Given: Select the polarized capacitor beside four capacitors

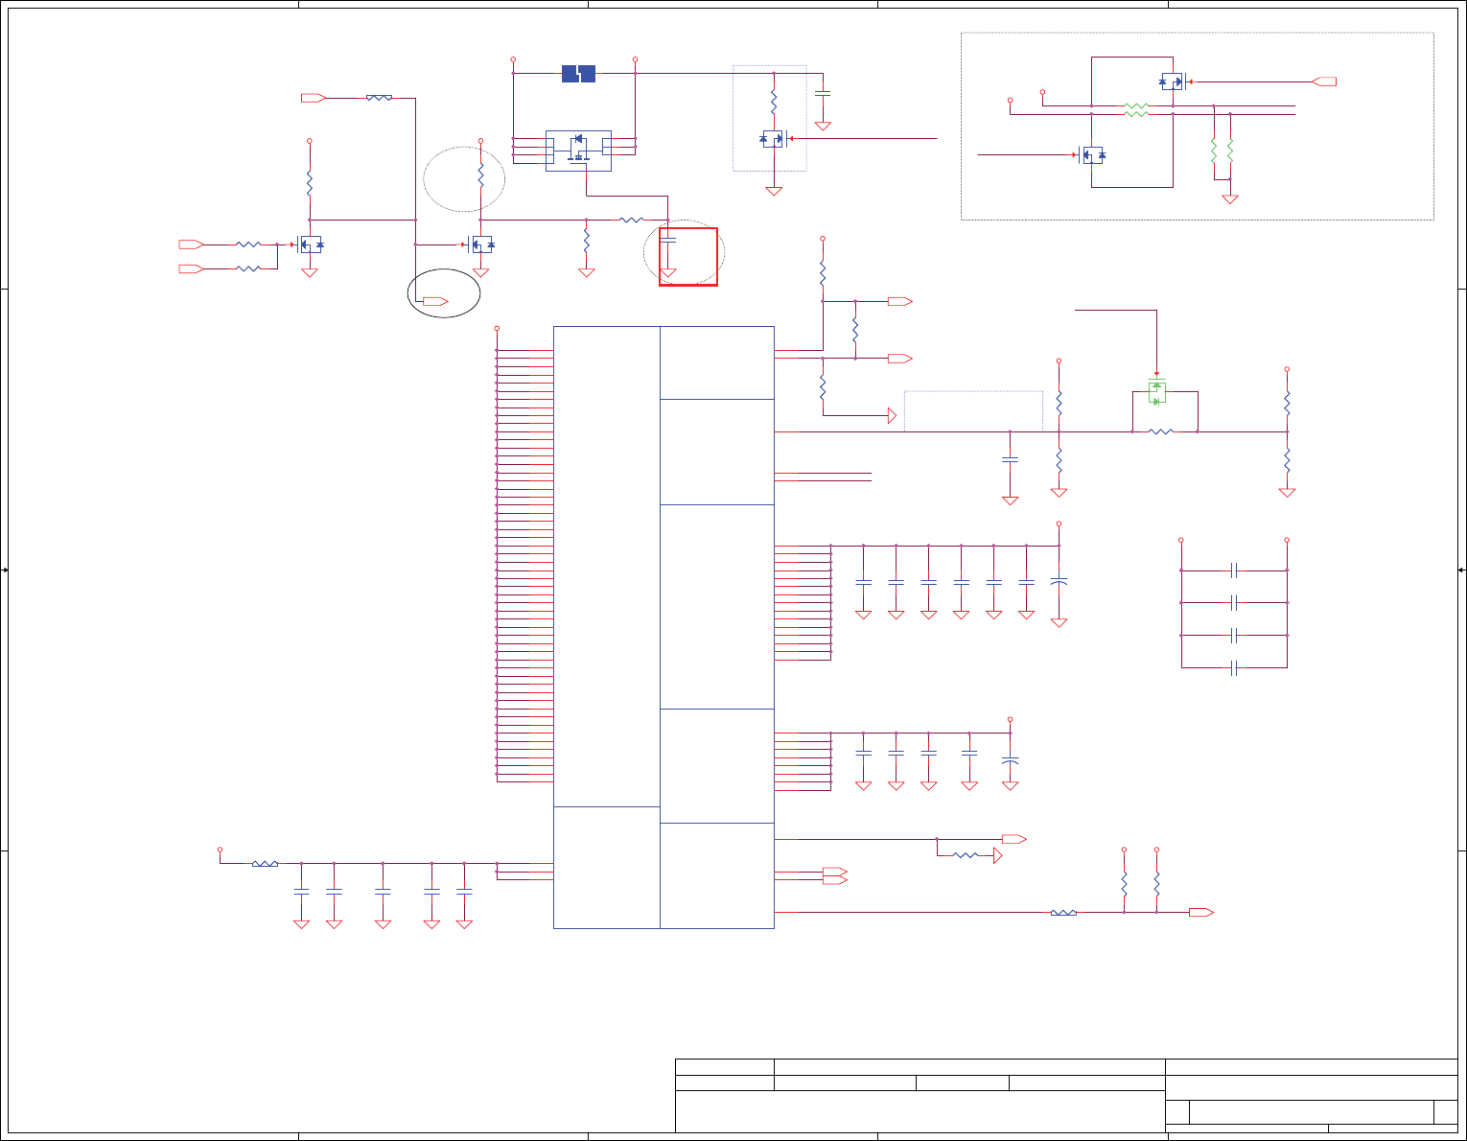Looking at the screenshot, I should (x=1010, y=760).
